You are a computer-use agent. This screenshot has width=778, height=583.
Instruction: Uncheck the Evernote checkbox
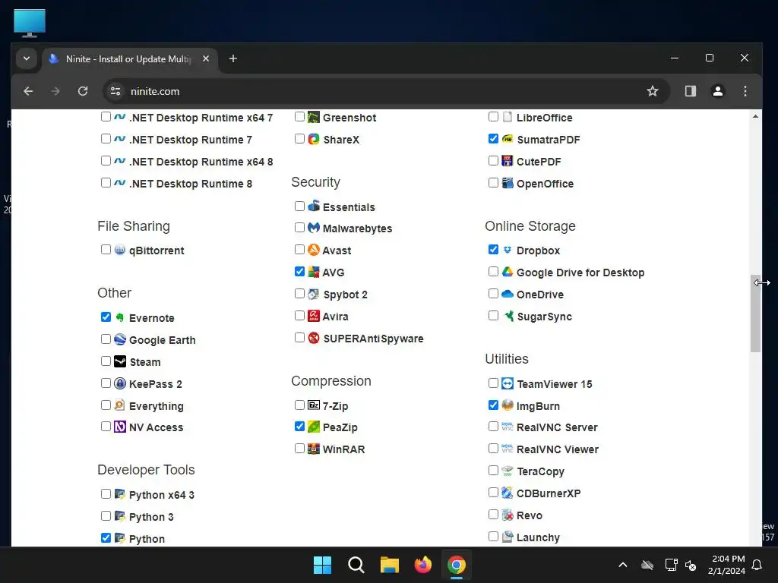click(x=106, y=317)
